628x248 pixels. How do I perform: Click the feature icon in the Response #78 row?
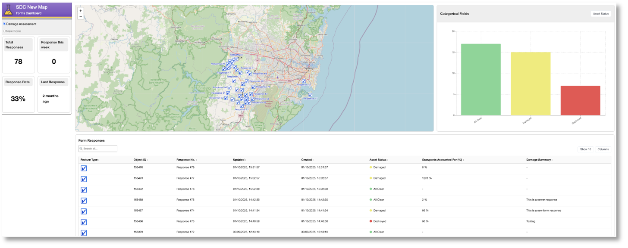84,168
